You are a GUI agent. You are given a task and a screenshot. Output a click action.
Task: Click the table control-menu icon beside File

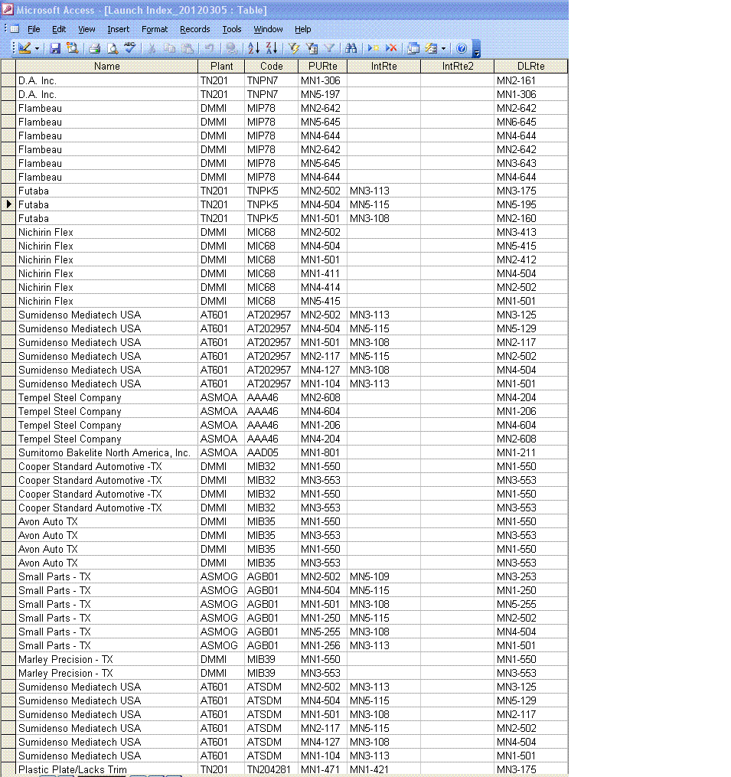[x=15, y=29]
